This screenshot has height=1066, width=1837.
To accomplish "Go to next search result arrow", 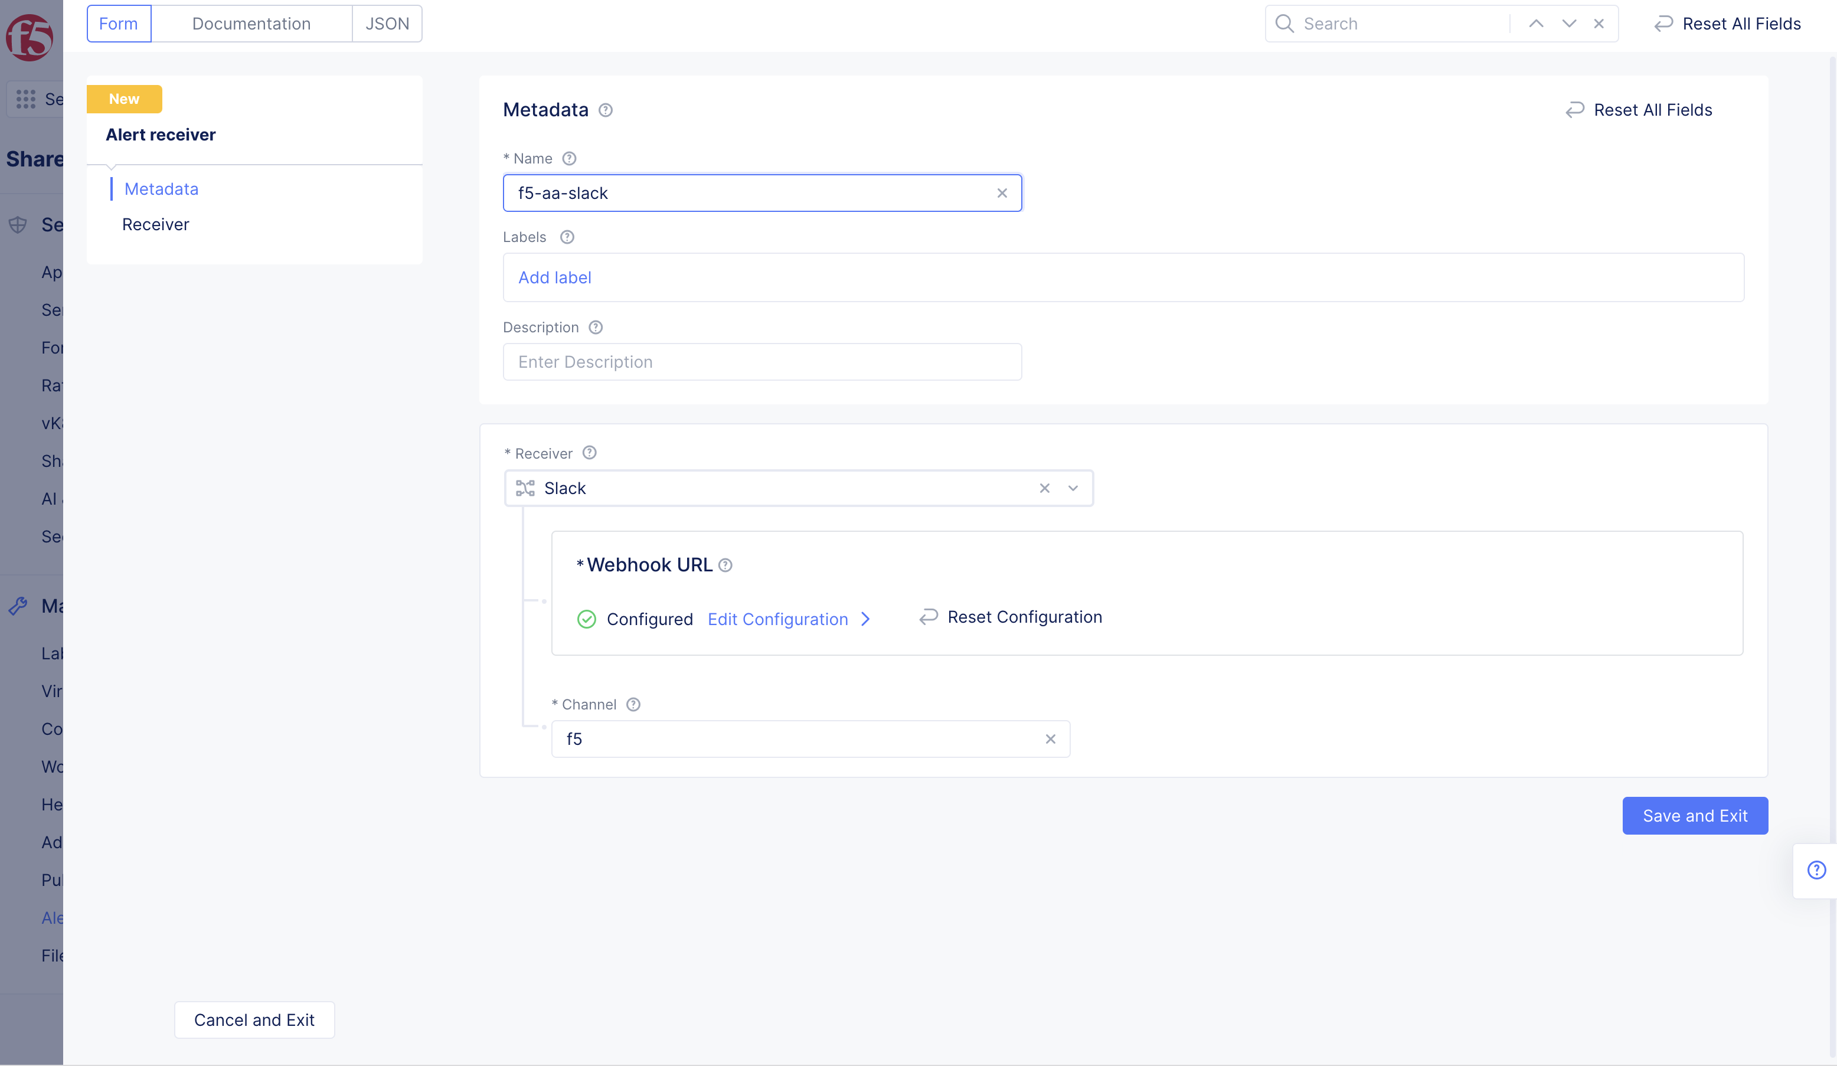I will (x=1569, y=24).
